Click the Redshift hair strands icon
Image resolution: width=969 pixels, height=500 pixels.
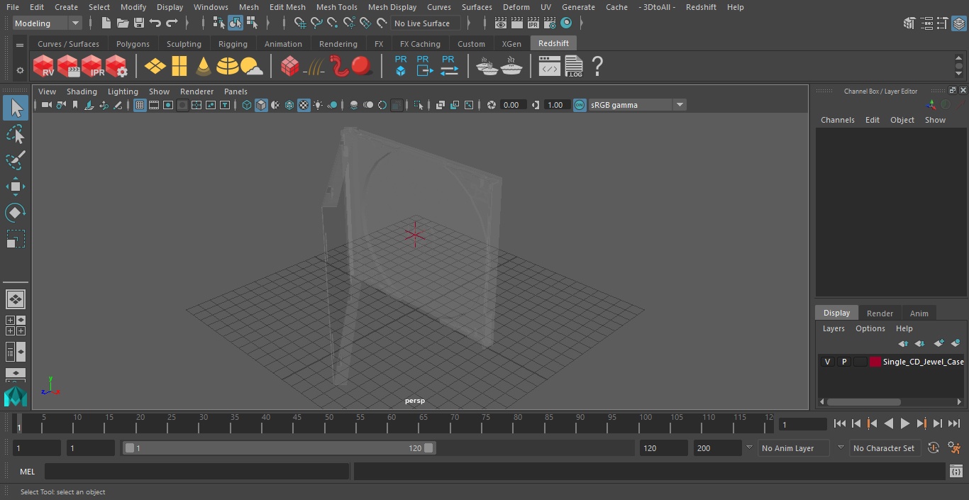click(314, 67)
